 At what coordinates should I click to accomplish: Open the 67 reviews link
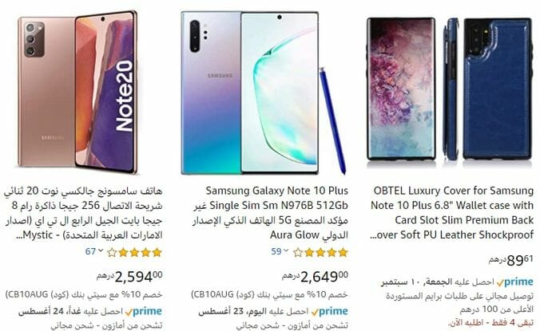tap(90, 251)
